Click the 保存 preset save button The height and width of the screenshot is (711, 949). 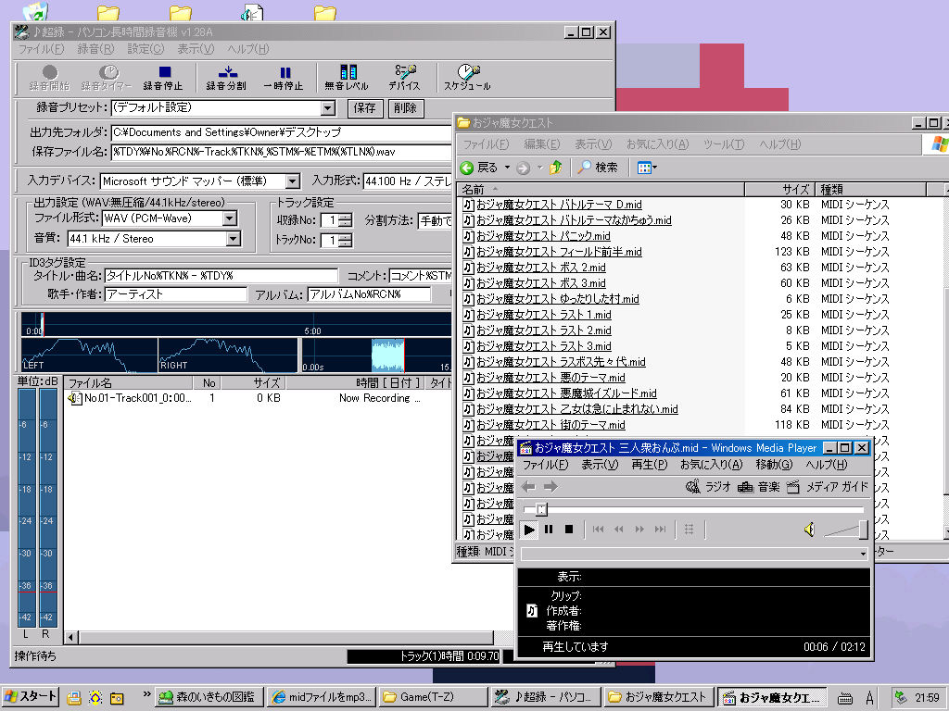365,108
